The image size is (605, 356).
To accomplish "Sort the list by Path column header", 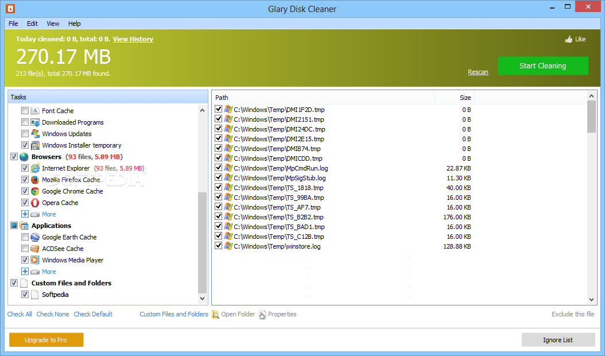I will coord(323,98).
